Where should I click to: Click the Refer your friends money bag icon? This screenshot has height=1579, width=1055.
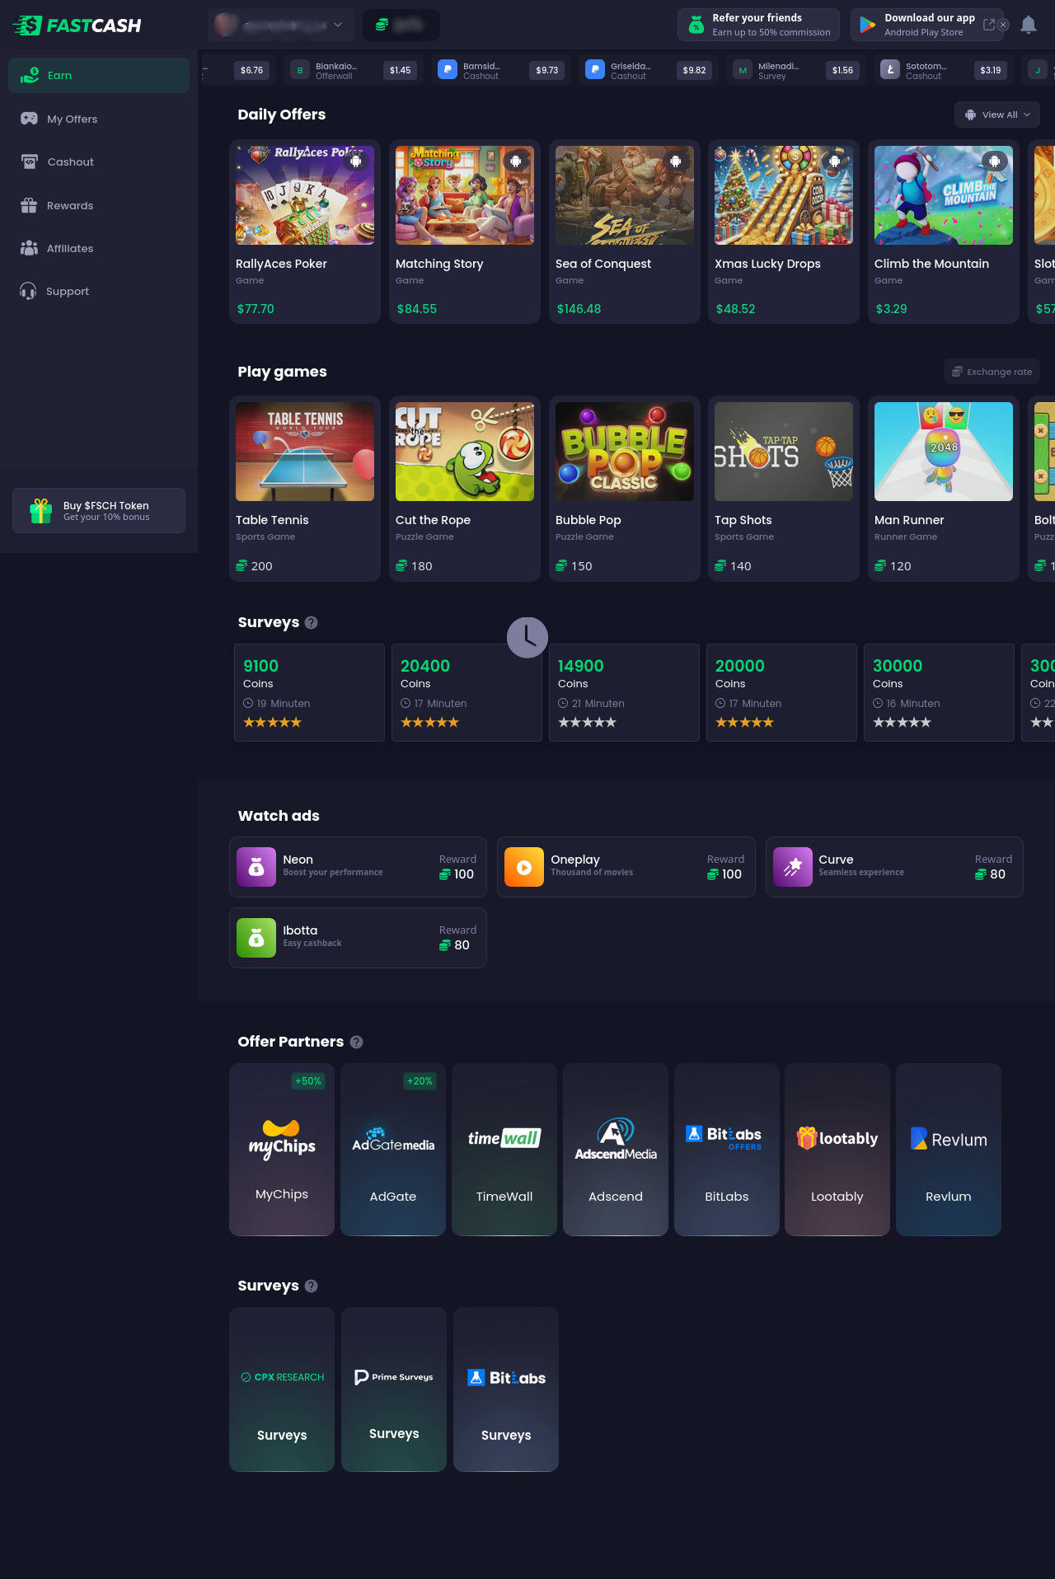[x=696, y=25]
